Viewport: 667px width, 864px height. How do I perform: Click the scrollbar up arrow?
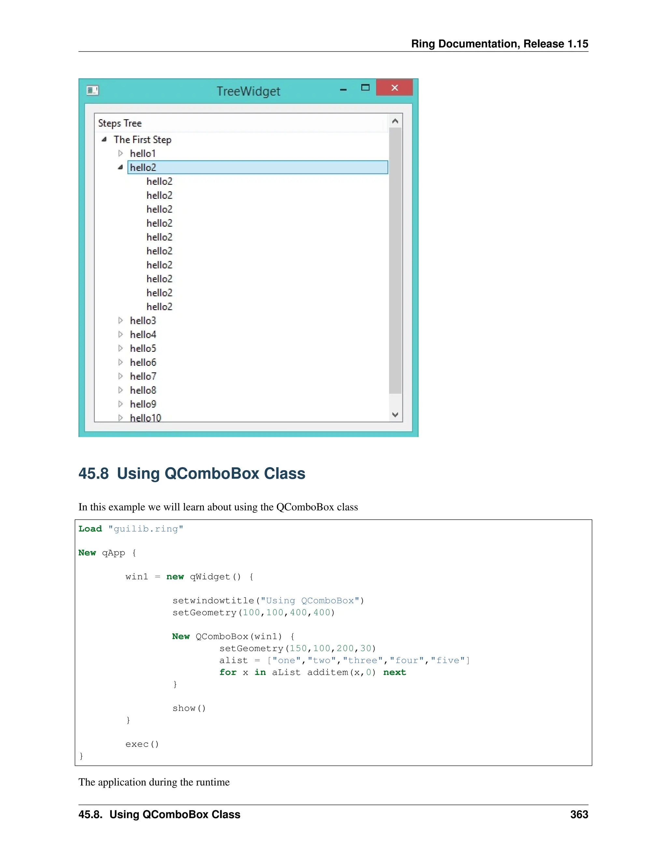click(395, 121)
